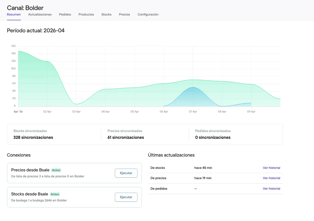Click the Activo badge on Stocks desde Bsale
The width and height of the screenshot is (314, 221).
55,194
